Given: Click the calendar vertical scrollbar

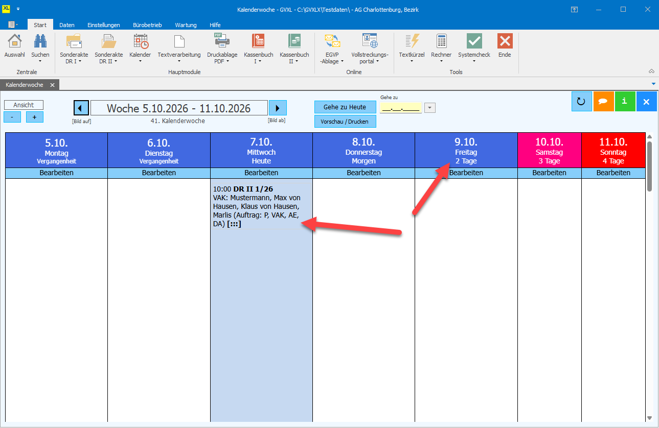Looking at the screenshot, I should (650, 166).
